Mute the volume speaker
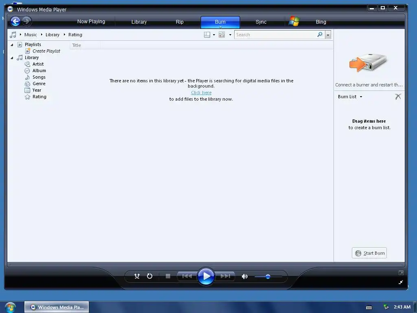The image size is (417, 313). (x=245, y=277)
